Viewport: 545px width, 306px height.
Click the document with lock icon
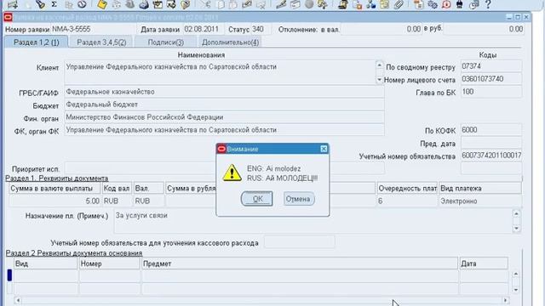click(357, 4)
